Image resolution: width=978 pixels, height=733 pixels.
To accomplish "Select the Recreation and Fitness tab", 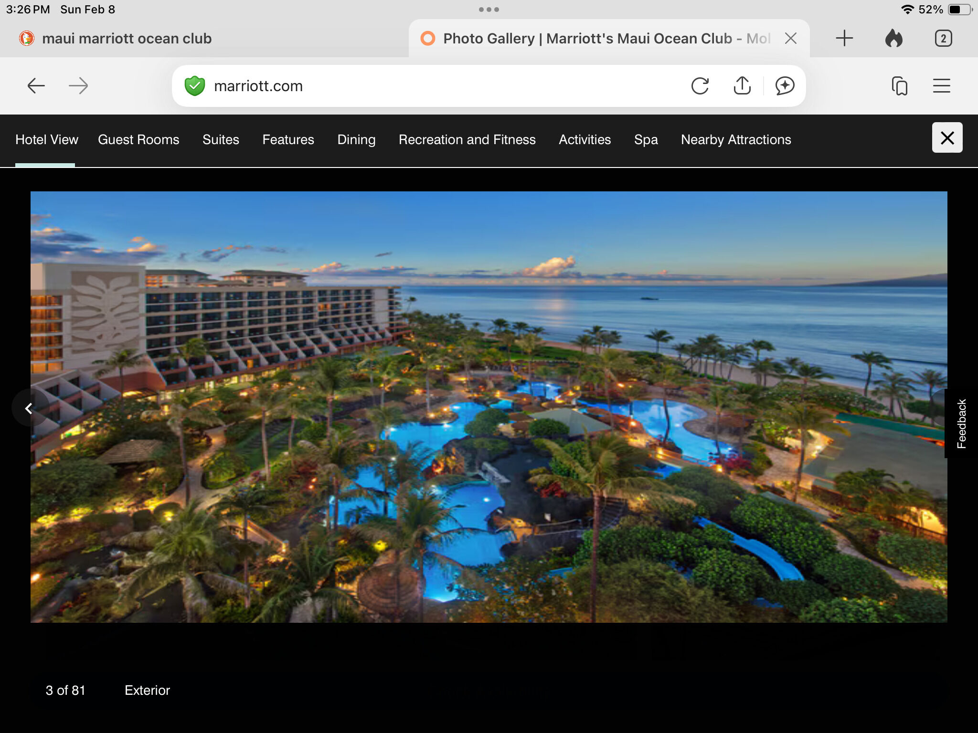I will (x=467, y=140).
